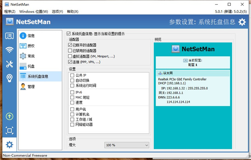The height and width of the screenshot is (160, 251).
Task: Click Non-Commercial Freeware status text
Action: (25, 155)
